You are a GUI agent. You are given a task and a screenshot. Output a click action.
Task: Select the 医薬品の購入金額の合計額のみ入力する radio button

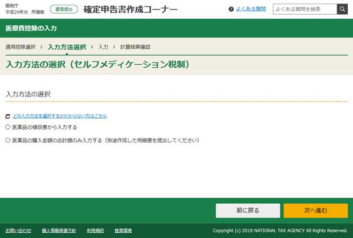click(x=8, y=141)
